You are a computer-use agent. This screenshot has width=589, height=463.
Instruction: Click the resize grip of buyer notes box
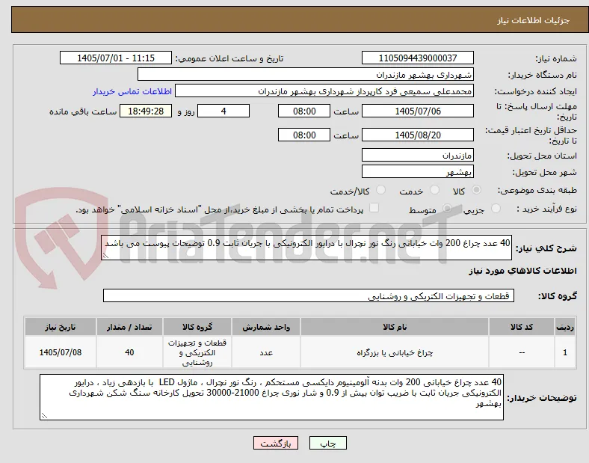44,416
